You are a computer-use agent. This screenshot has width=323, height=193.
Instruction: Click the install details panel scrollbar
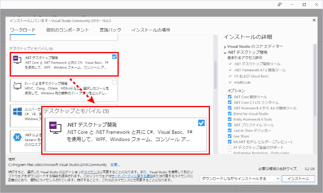click(315, 80)
